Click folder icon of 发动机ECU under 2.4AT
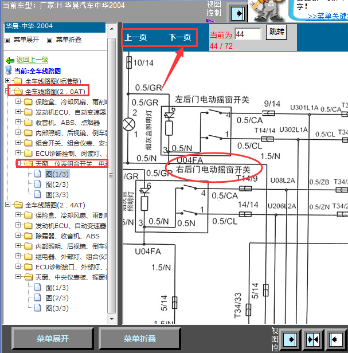 coord(28,226)
